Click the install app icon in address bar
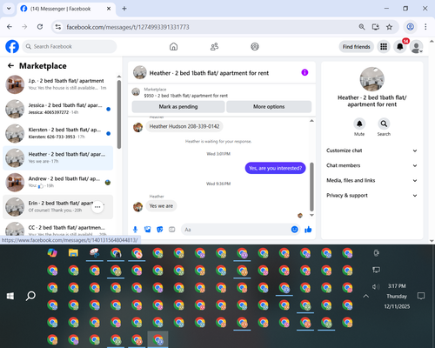 pyautogui.click(x=376, y=27)
